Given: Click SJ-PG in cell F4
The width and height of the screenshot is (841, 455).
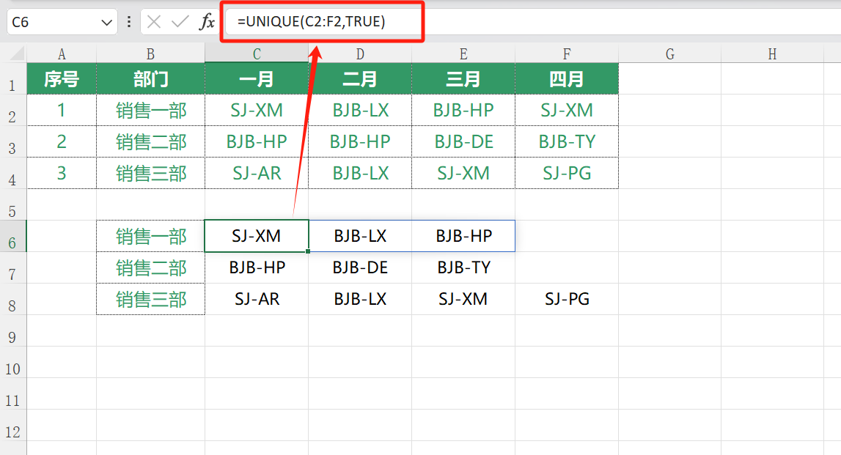Looking at the screenshot, I should [x=567, y=173].
